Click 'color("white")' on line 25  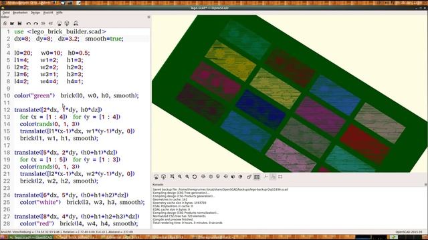coord(40,202)
